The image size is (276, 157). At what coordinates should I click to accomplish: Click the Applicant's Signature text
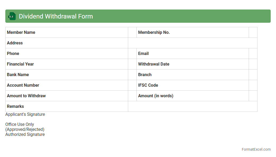(x=25, y=114)
